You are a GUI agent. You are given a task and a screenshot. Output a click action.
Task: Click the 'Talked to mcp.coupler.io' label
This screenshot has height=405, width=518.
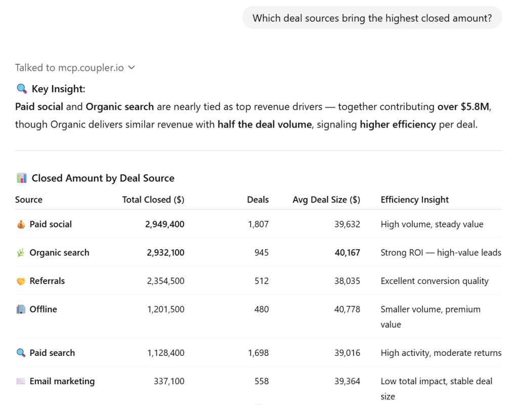point(69,67)
